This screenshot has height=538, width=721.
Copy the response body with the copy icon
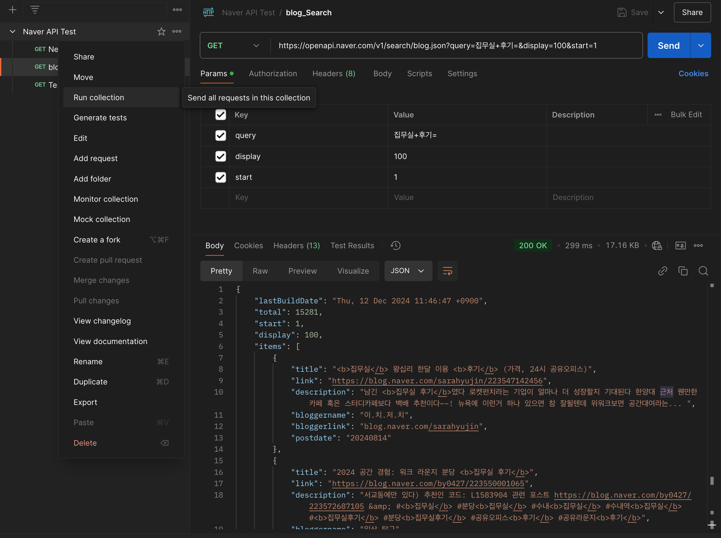click(x=683, y=271)
